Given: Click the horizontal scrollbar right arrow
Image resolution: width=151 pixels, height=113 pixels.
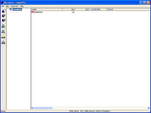Looking at the screenshot, I should 149,108.
